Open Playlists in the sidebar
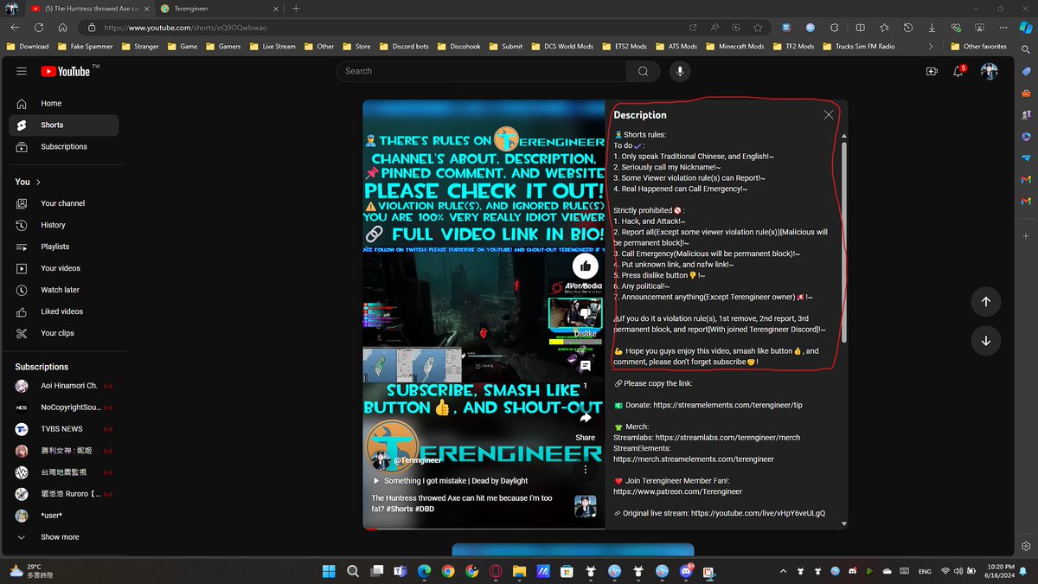The height and width of the screenshot is (584, 1038). pyautogui.click(x=64, y=247)
